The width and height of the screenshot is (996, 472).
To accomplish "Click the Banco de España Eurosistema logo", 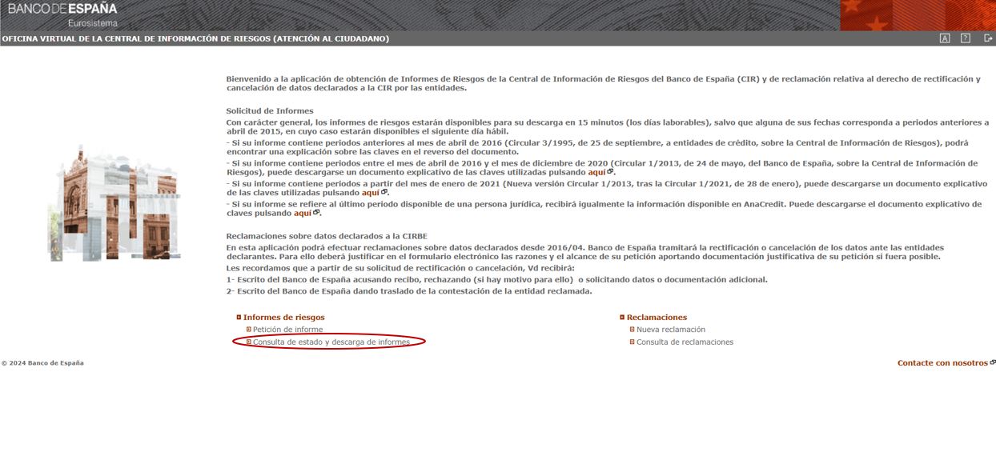I will 62,14.
